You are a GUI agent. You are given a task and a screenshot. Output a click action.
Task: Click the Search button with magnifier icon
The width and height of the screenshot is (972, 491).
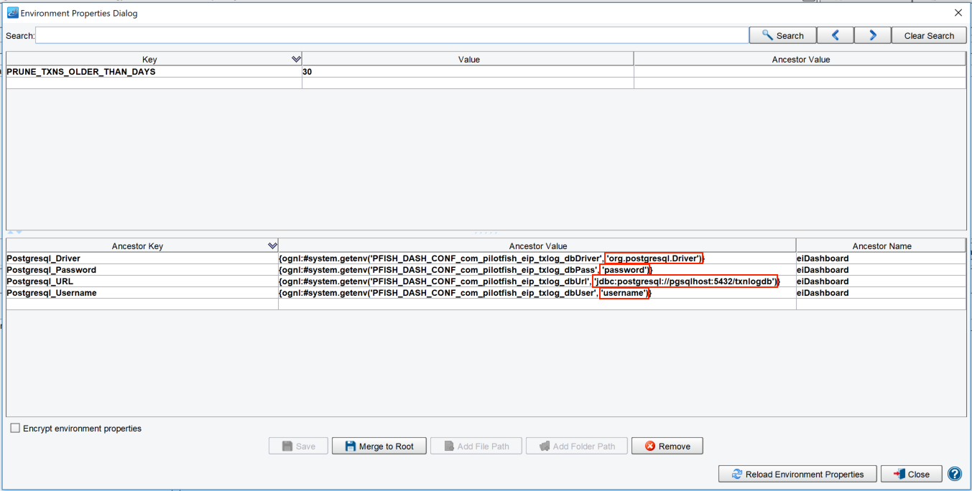coord(782,35)
